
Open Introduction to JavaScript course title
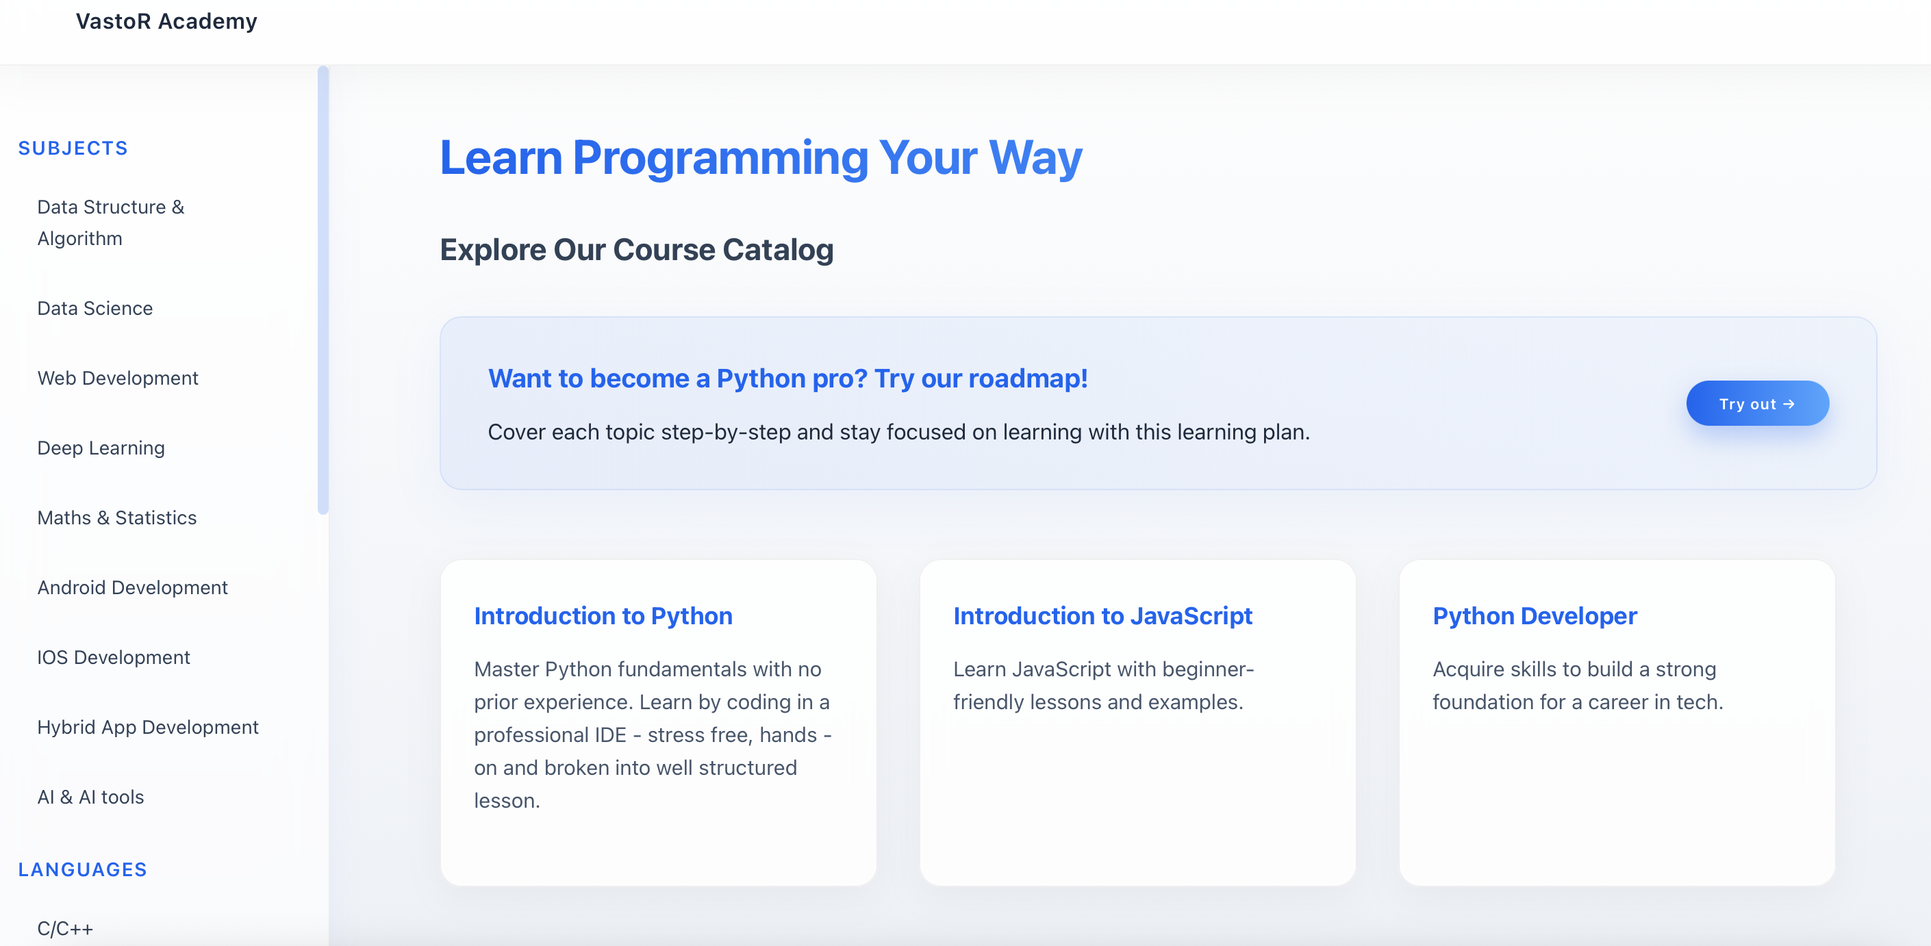[1102, 615]
